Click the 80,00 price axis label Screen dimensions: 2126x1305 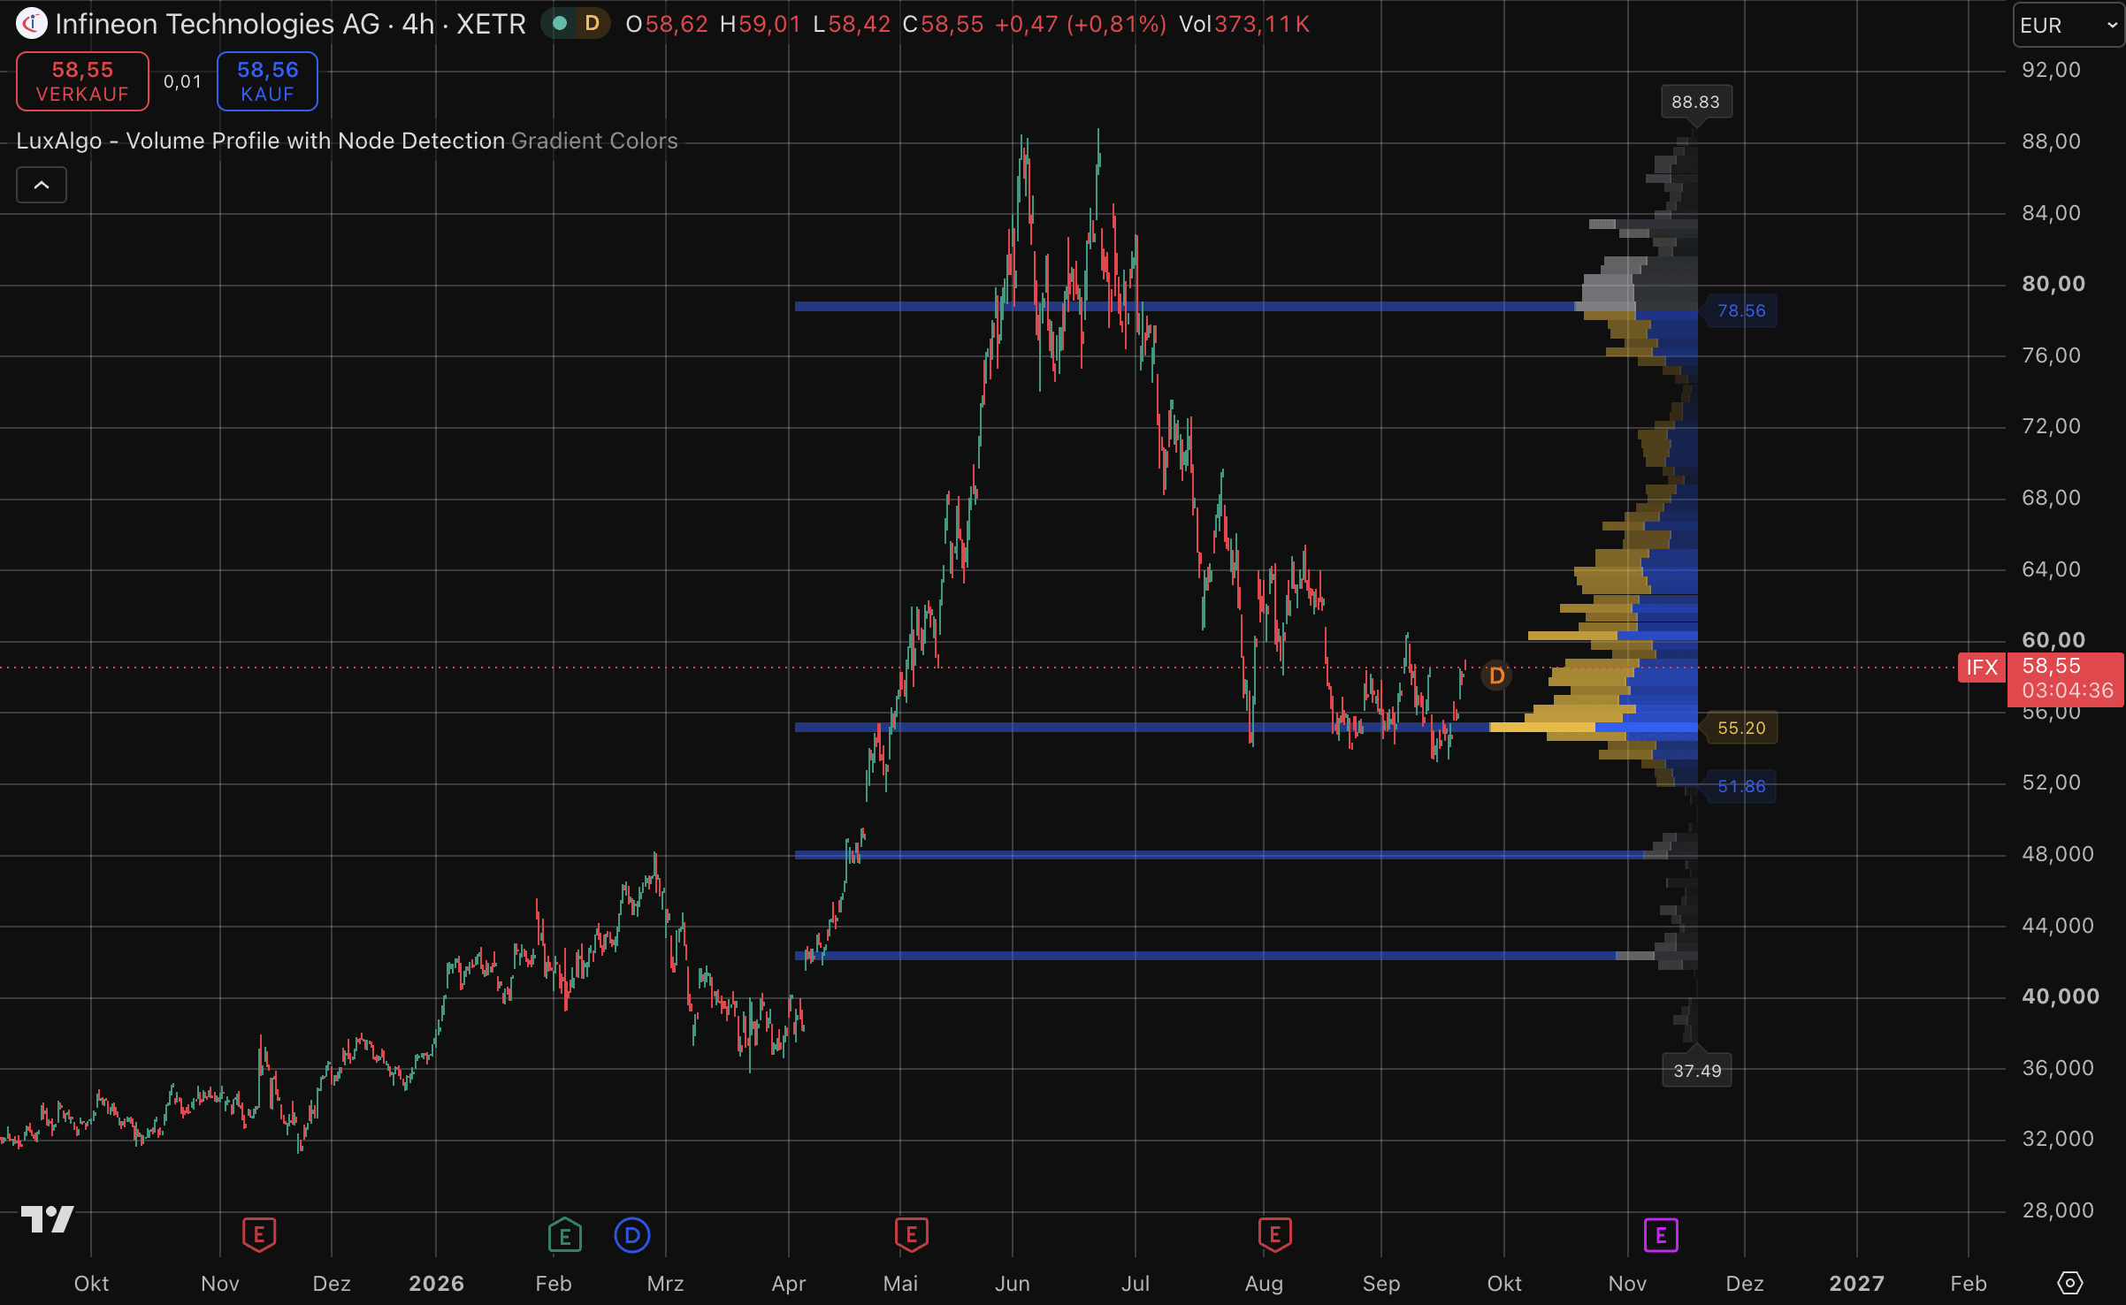click(2053, 284)
